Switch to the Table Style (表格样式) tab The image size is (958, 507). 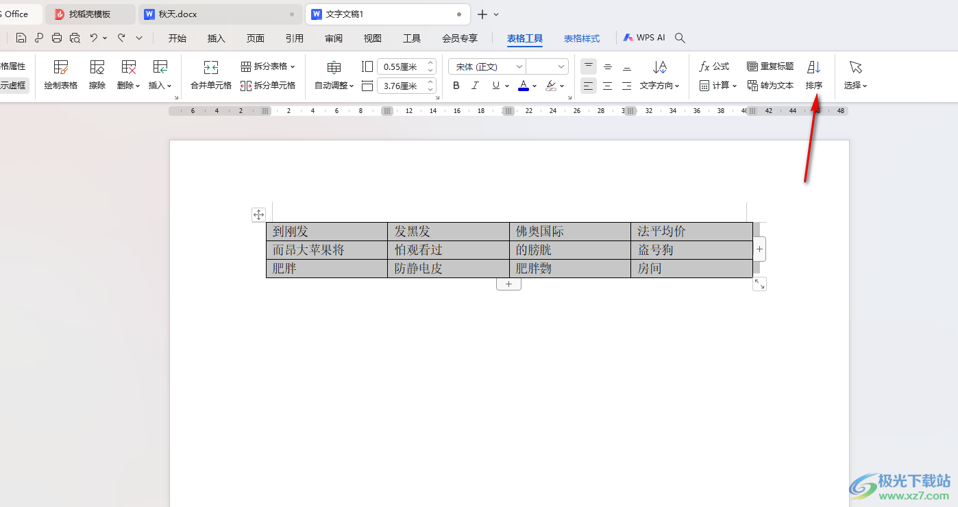tap(582, 38)
